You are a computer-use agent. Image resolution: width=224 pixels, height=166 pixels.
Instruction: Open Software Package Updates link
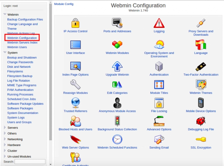coord(25,104)
